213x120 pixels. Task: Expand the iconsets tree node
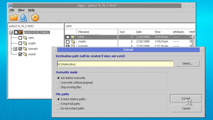pos(15,49)
